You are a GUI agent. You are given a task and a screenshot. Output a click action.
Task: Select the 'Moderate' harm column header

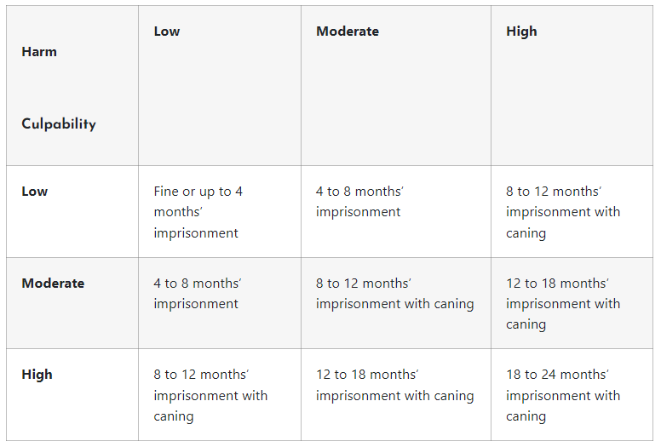(348, 32)
